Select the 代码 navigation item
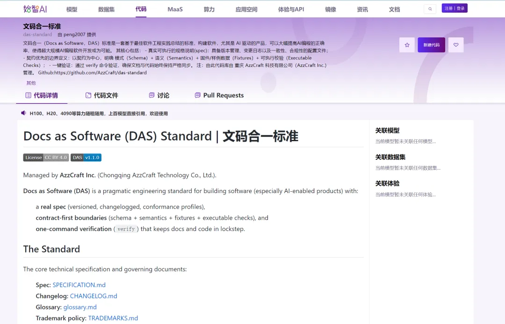Image resolution: width=505 pixels, height=324 pixels. click(141, 9)
